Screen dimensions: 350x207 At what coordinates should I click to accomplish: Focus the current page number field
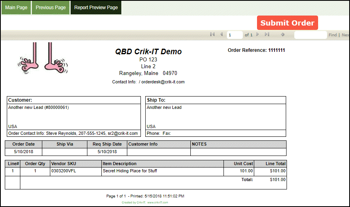(x=235, y=35)
